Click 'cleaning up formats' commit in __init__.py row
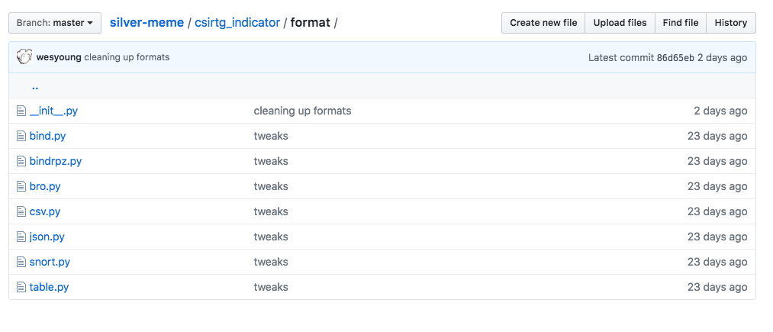The image size is (773, 332). point(302,111)
